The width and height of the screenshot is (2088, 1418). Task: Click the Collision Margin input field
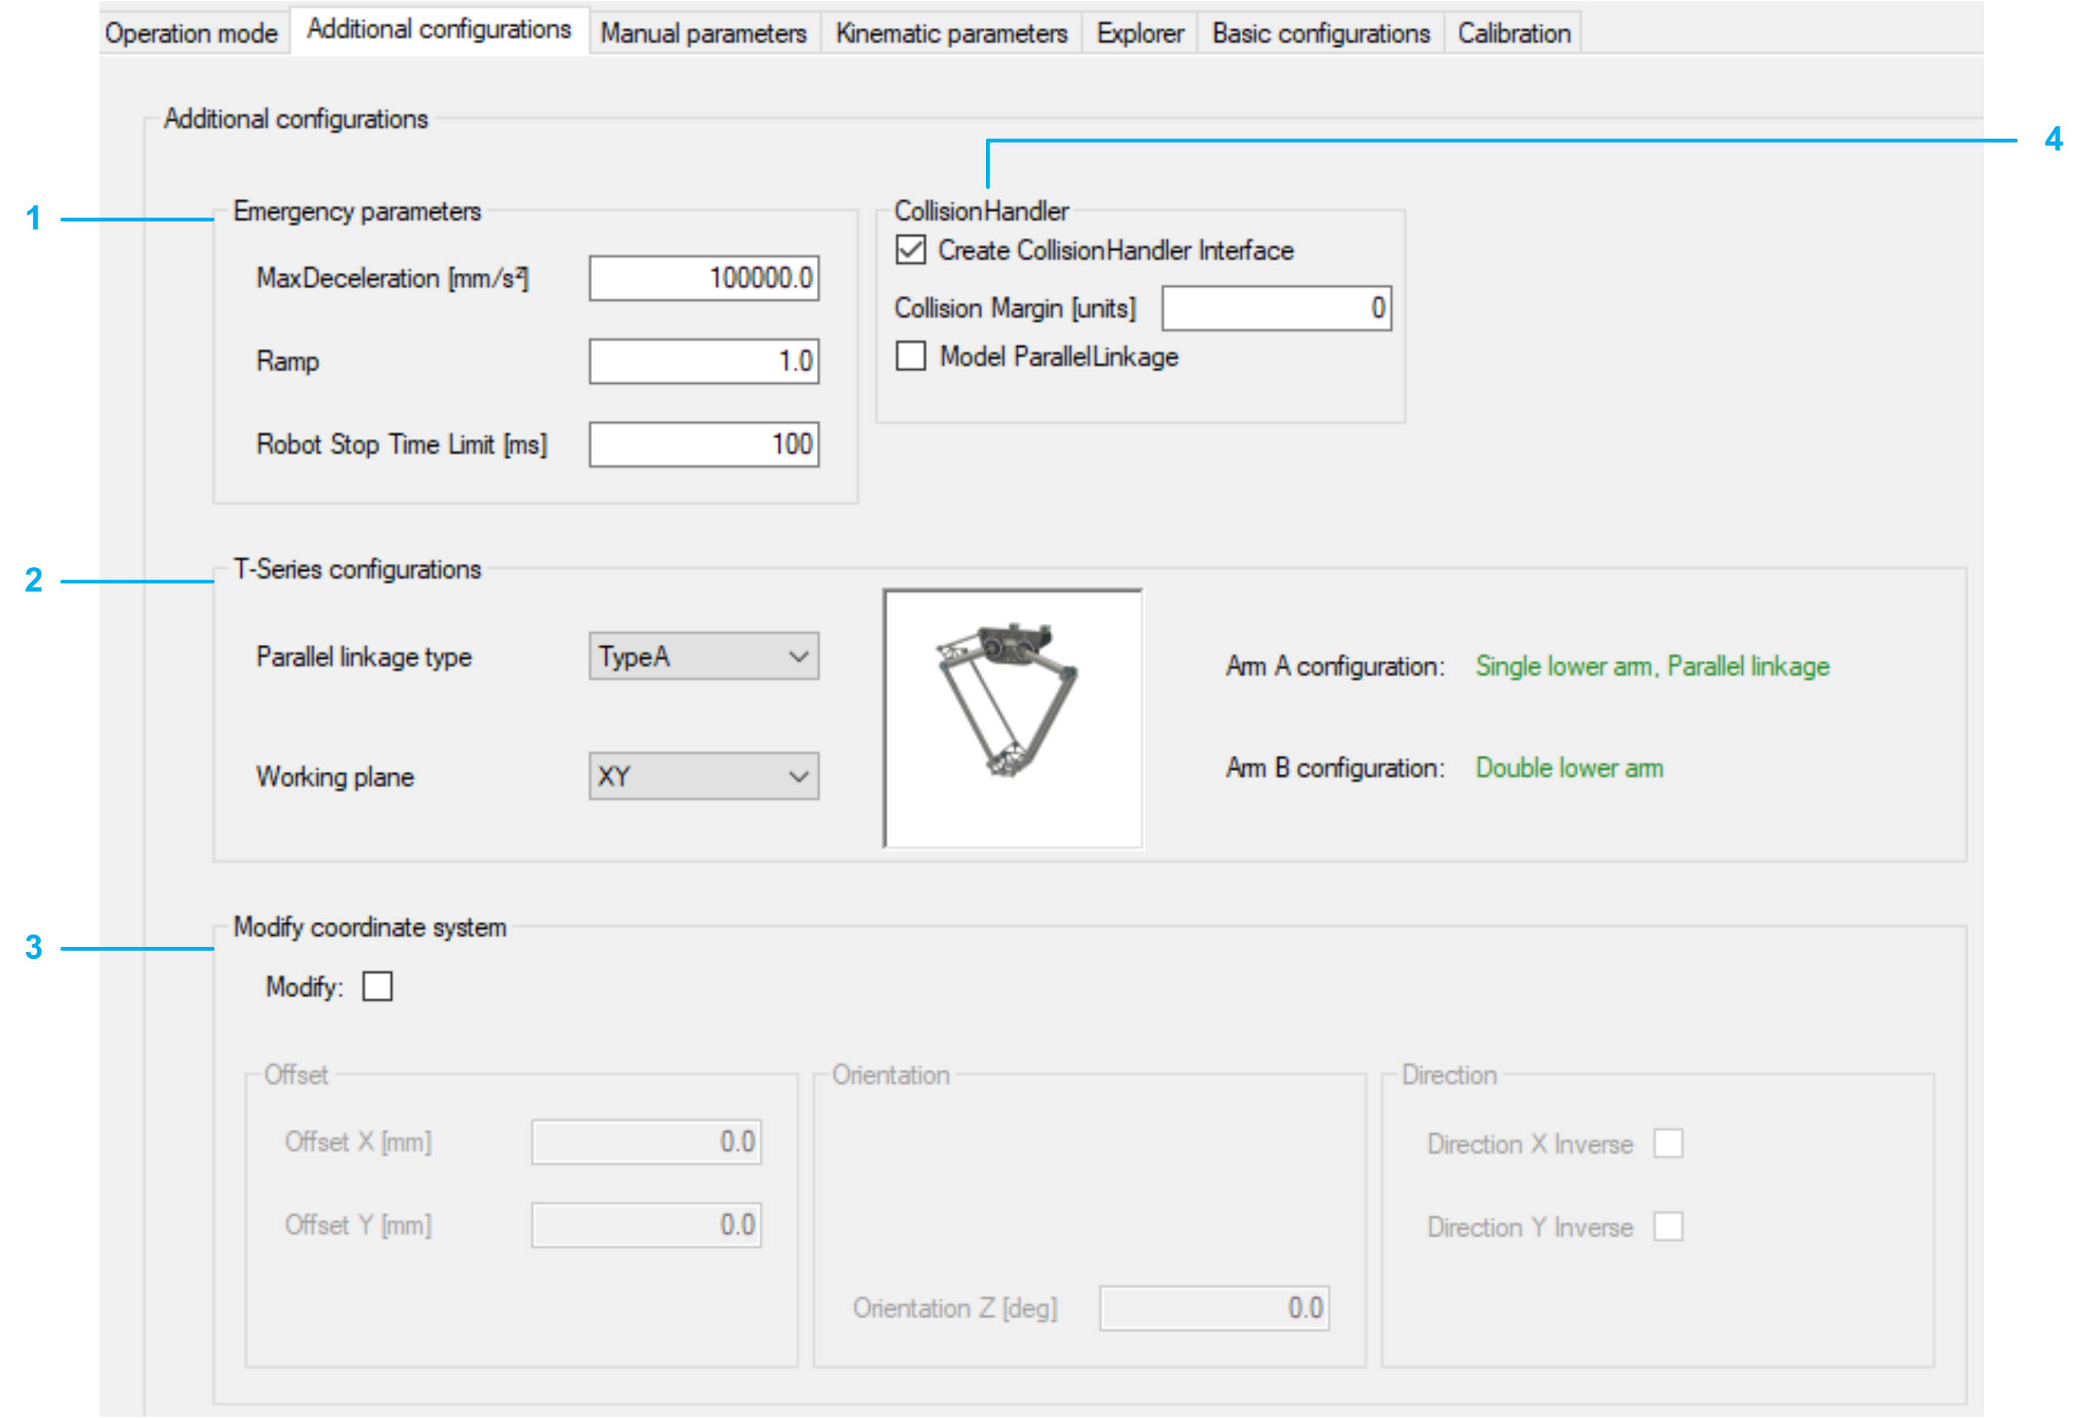[1276, 308]
